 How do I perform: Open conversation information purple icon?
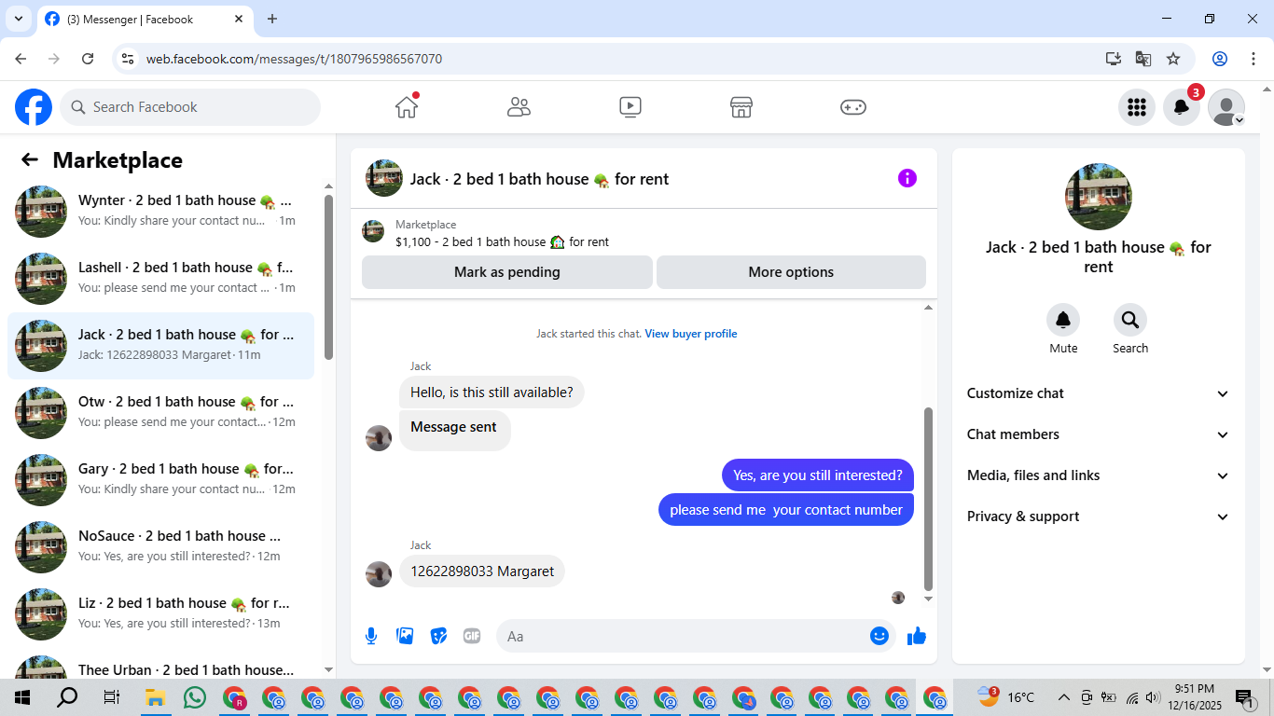tap(907, 178)
